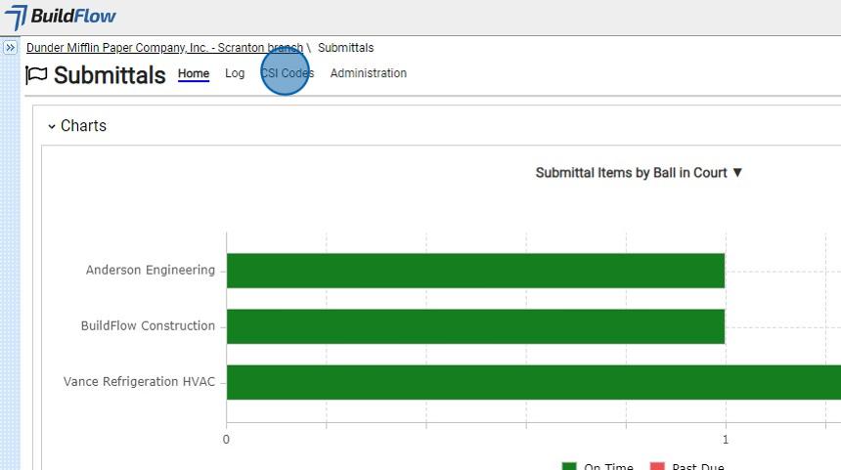Viewport: 841px width, 470px height.
Task: Select the Home tab
Action: coord(194,73)
